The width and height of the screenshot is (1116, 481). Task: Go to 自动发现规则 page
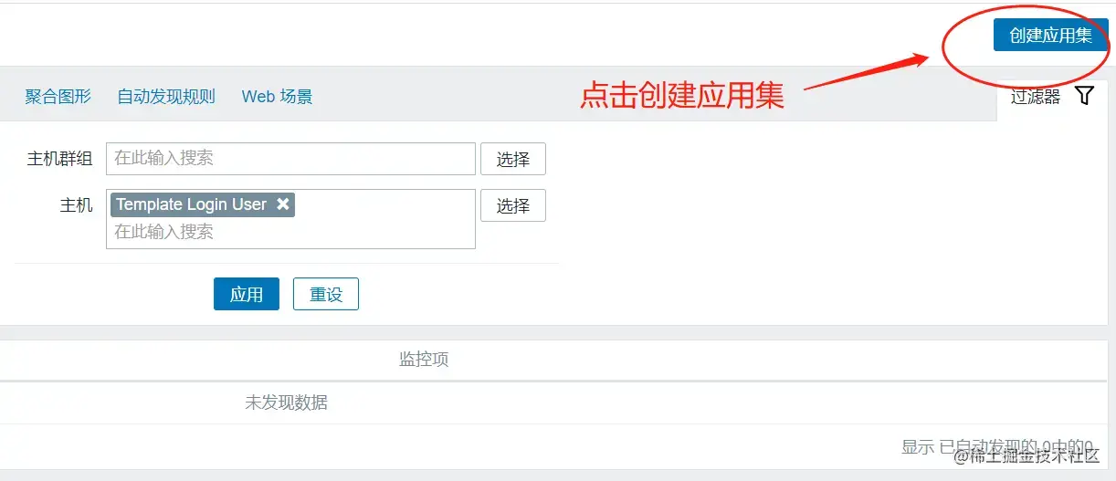(x=166, y=97)
